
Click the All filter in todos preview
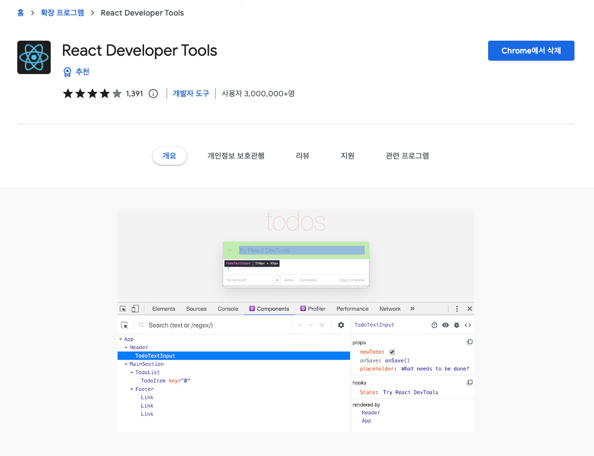pyautogui.click(x=277, y=280)
